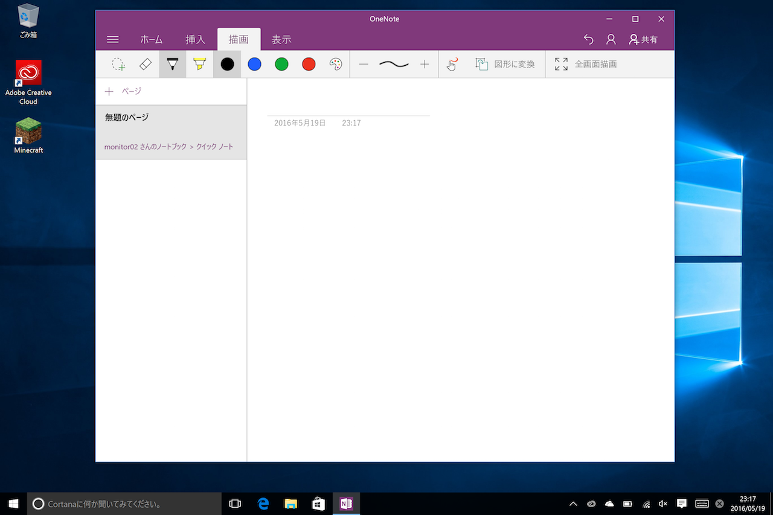Image resolution: width=773 pixels, height=515 pixels.
Task: Maximize the OneNote window
Action: [635, 19]
